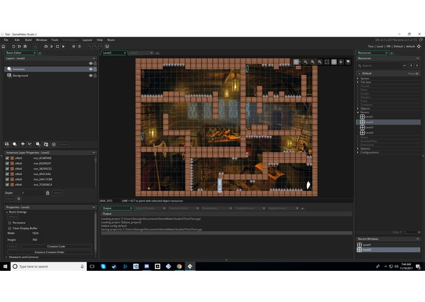
Task: Zoom out of the room canvas
Action: pyautogui.click(x=306, y=62)
